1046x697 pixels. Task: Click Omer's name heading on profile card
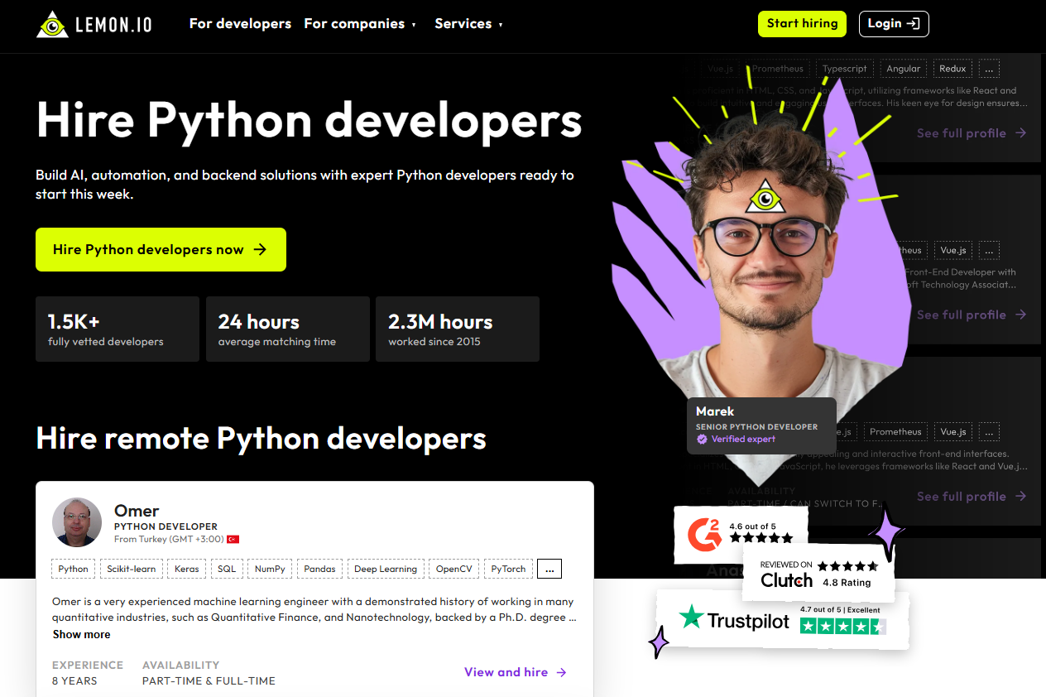tap(137, 511)
